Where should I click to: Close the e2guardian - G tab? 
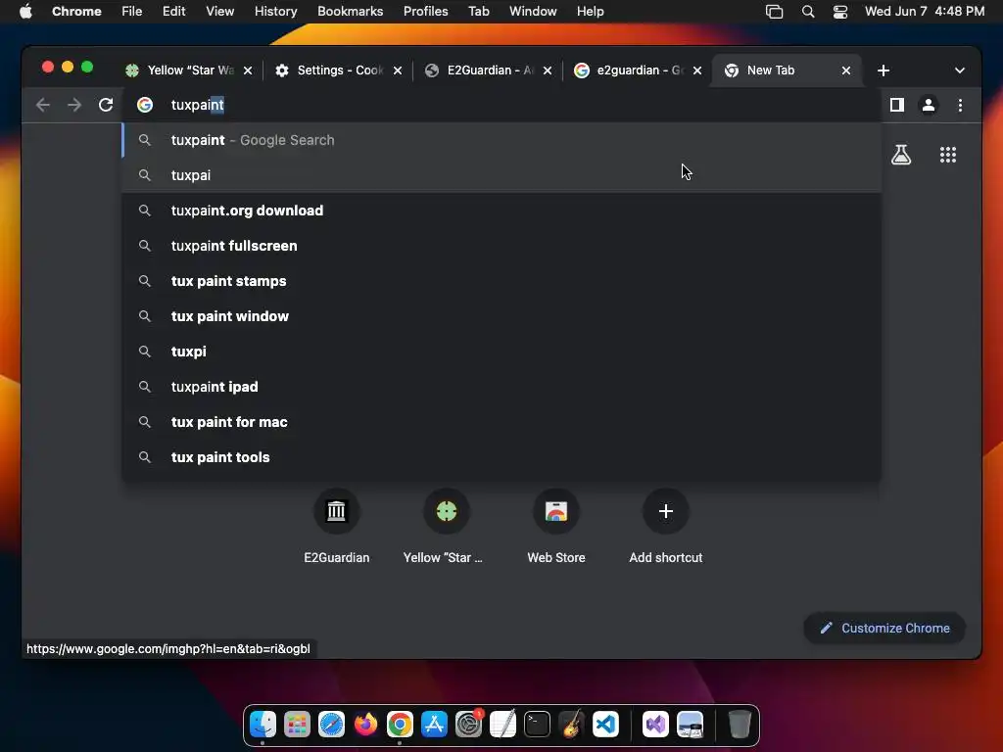point(696,70)
